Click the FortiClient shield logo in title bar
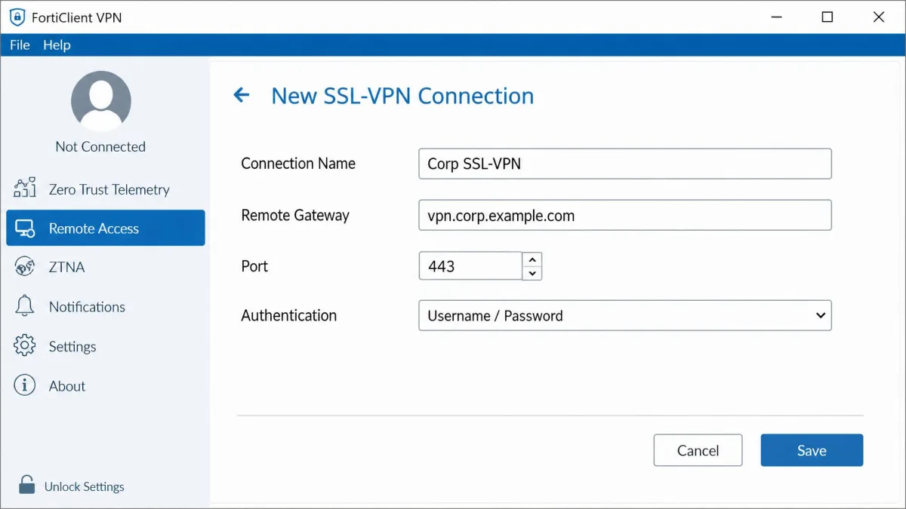The width and height of the screenshot is (906, 509). click(17, 17)
